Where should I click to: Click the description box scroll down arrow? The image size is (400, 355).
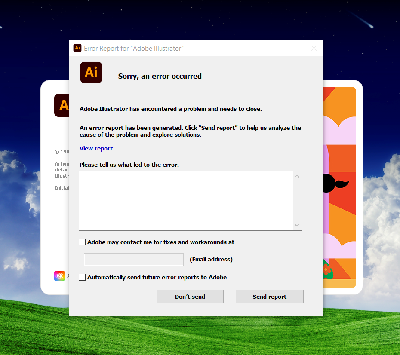(x=297, y=225)
